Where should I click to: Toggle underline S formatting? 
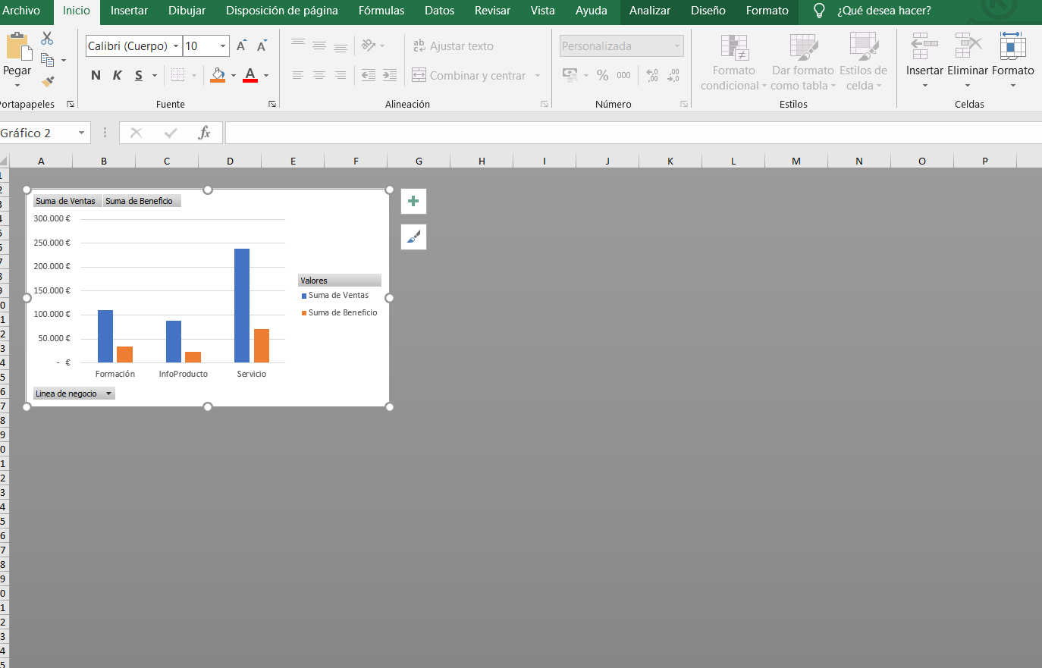tap(139, 75)
